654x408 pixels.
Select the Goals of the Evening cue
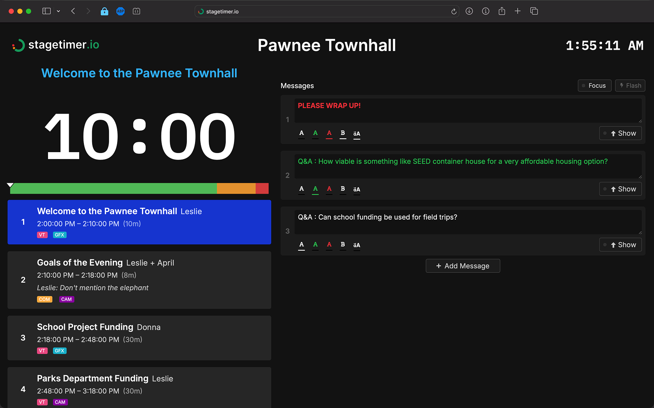pyautogui.click(x=139, y=280)
